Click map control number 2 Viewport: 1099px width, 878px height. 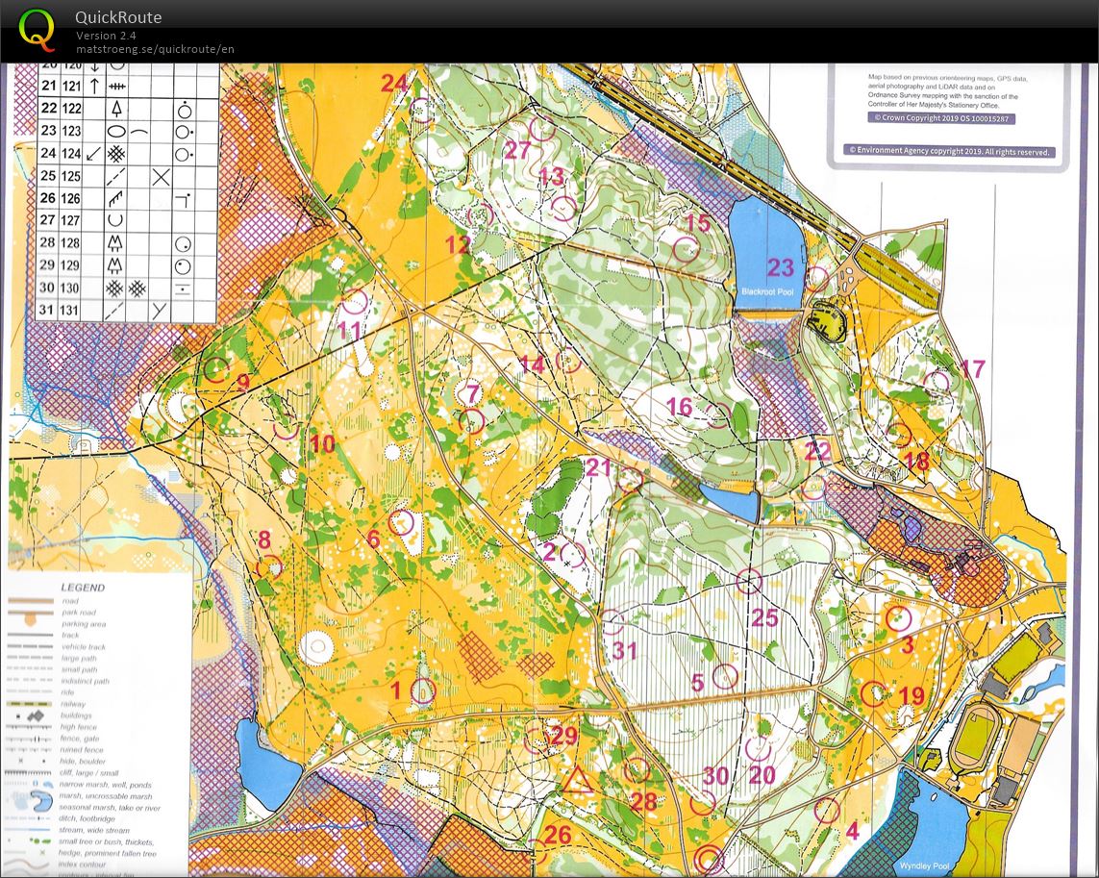(x=550, y=551)
